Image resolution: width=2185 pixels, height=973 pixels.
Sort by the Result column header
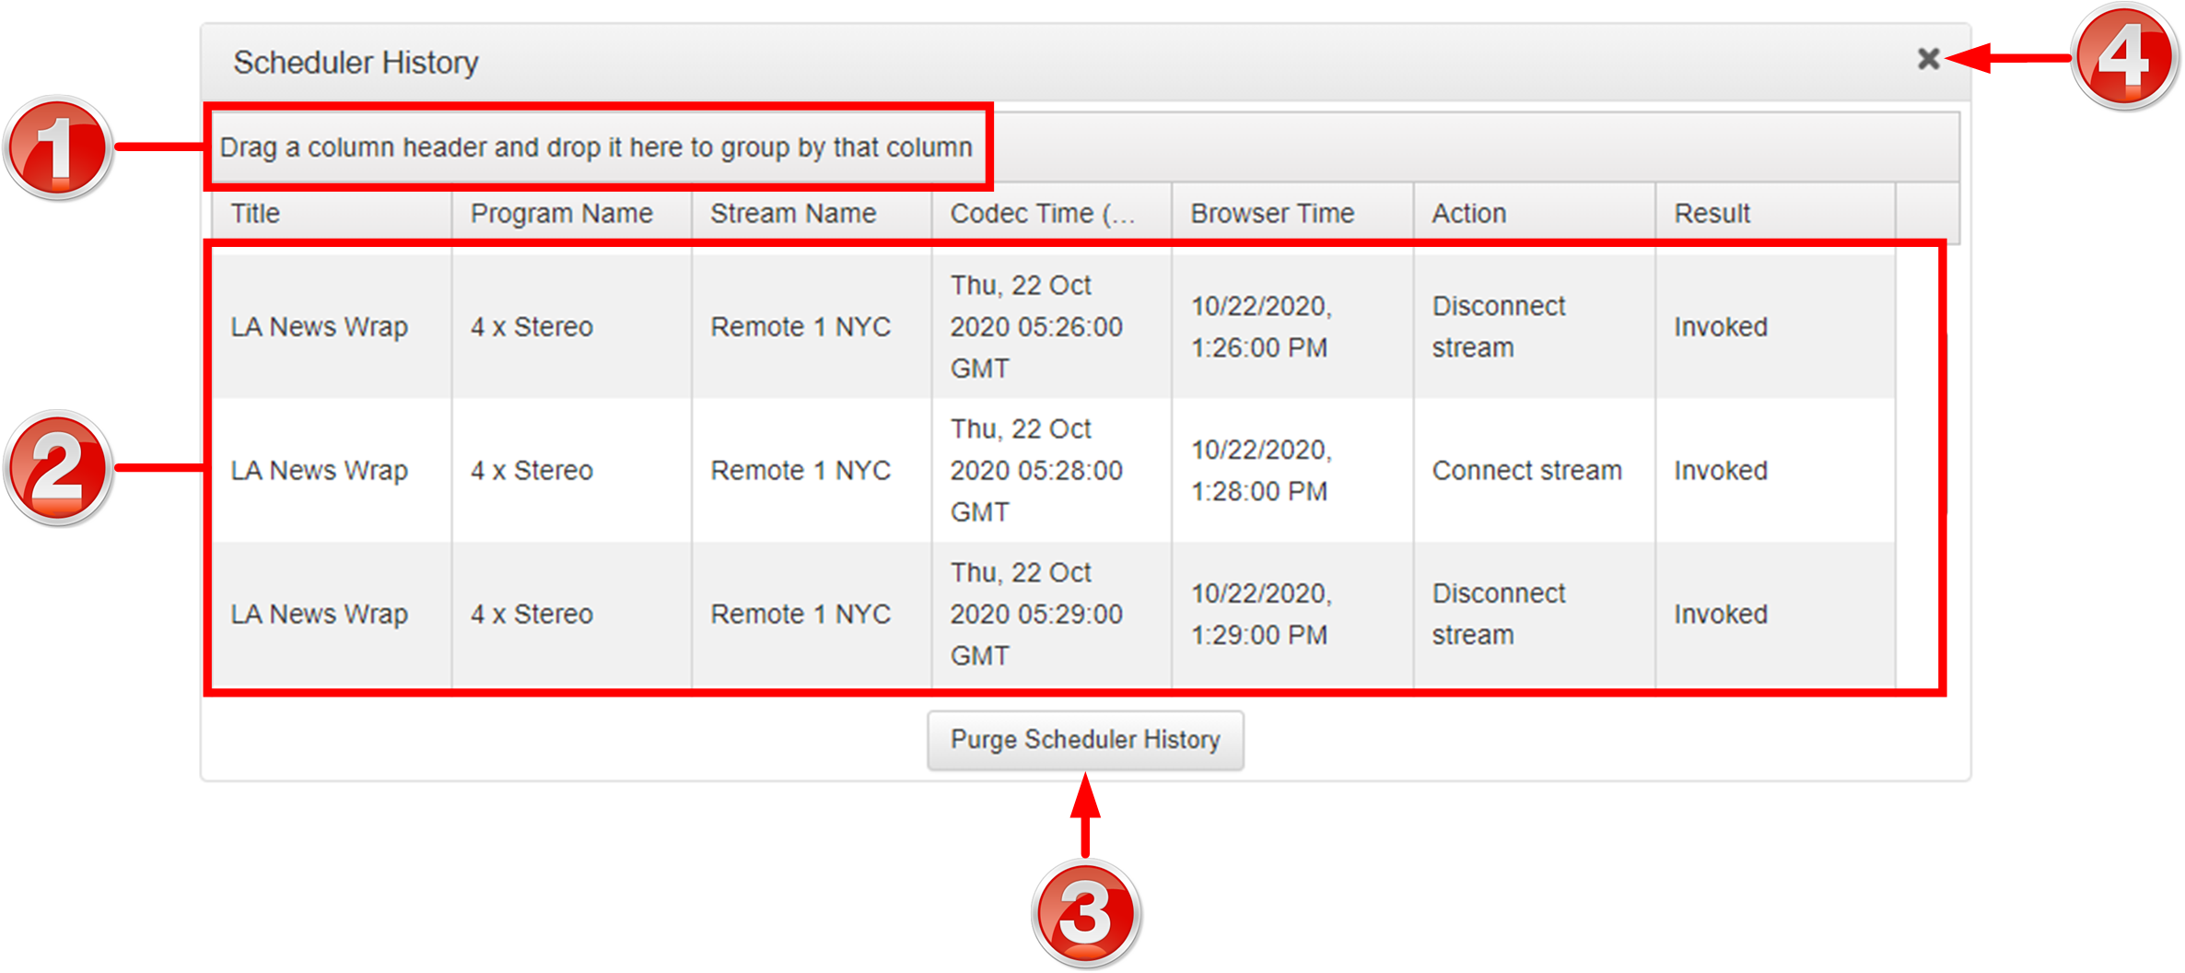(1712, 214)
